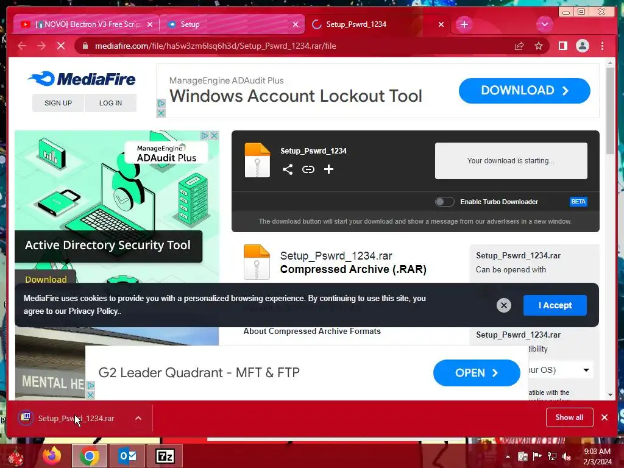
Task: Dismiss the cookie notice with X
Action: 504,305
